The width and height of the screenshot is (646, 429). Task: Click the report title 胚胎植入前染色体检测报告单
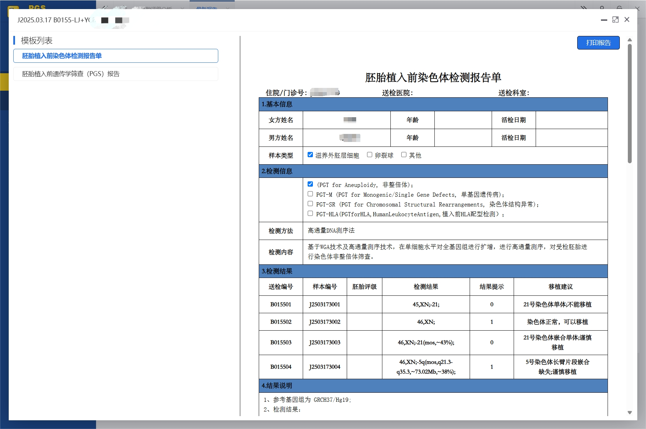point(433,77)
